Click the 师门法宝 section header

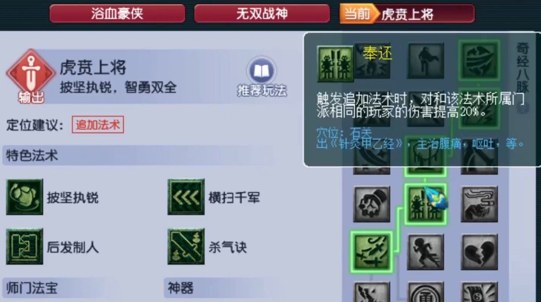32,287
